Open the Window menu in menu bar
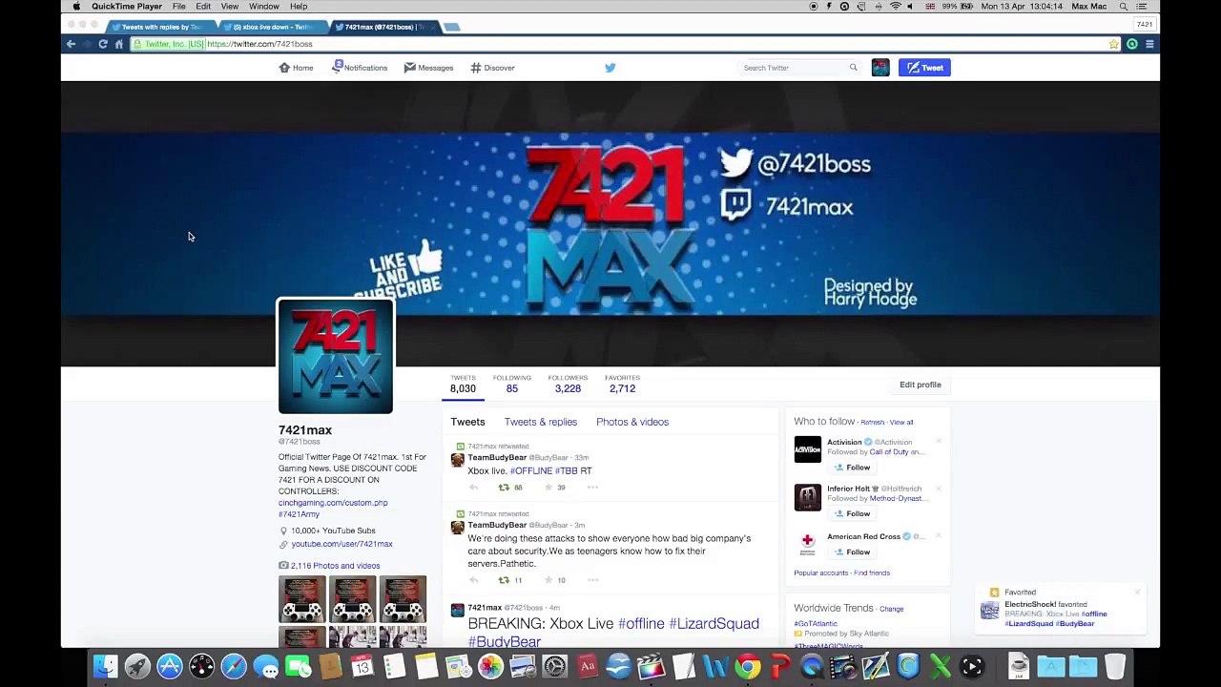 (x=264, y=7)
